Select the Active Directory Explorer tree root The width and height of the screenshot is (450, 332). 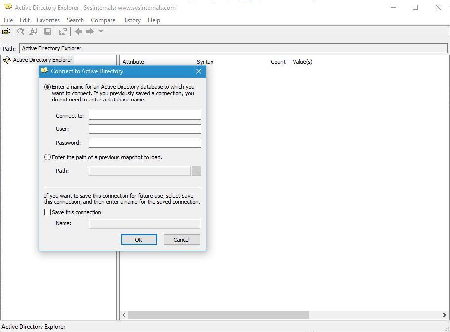(x=42, y=60)
